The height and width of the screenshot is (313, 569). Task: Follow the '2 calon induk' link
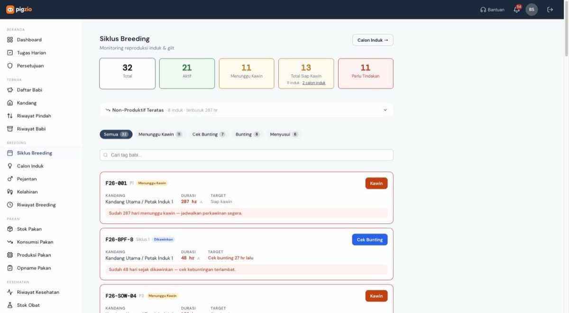tap(314, 83)
